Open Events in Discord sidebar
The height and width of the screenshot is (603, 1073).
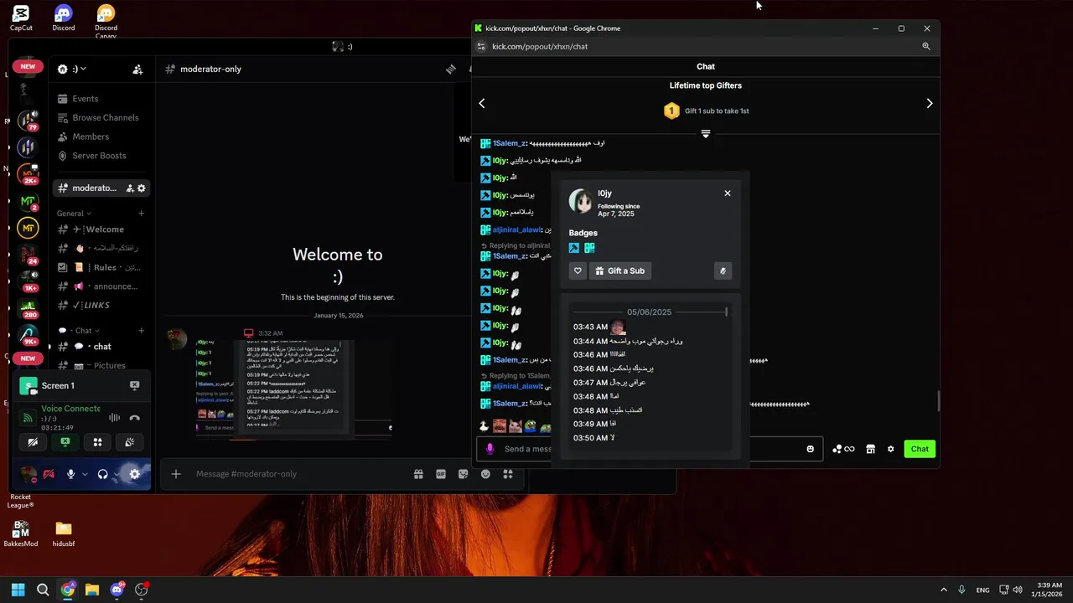[85, 99]
